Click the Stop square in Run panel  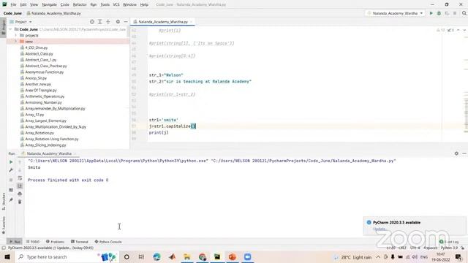coord(11,180)
